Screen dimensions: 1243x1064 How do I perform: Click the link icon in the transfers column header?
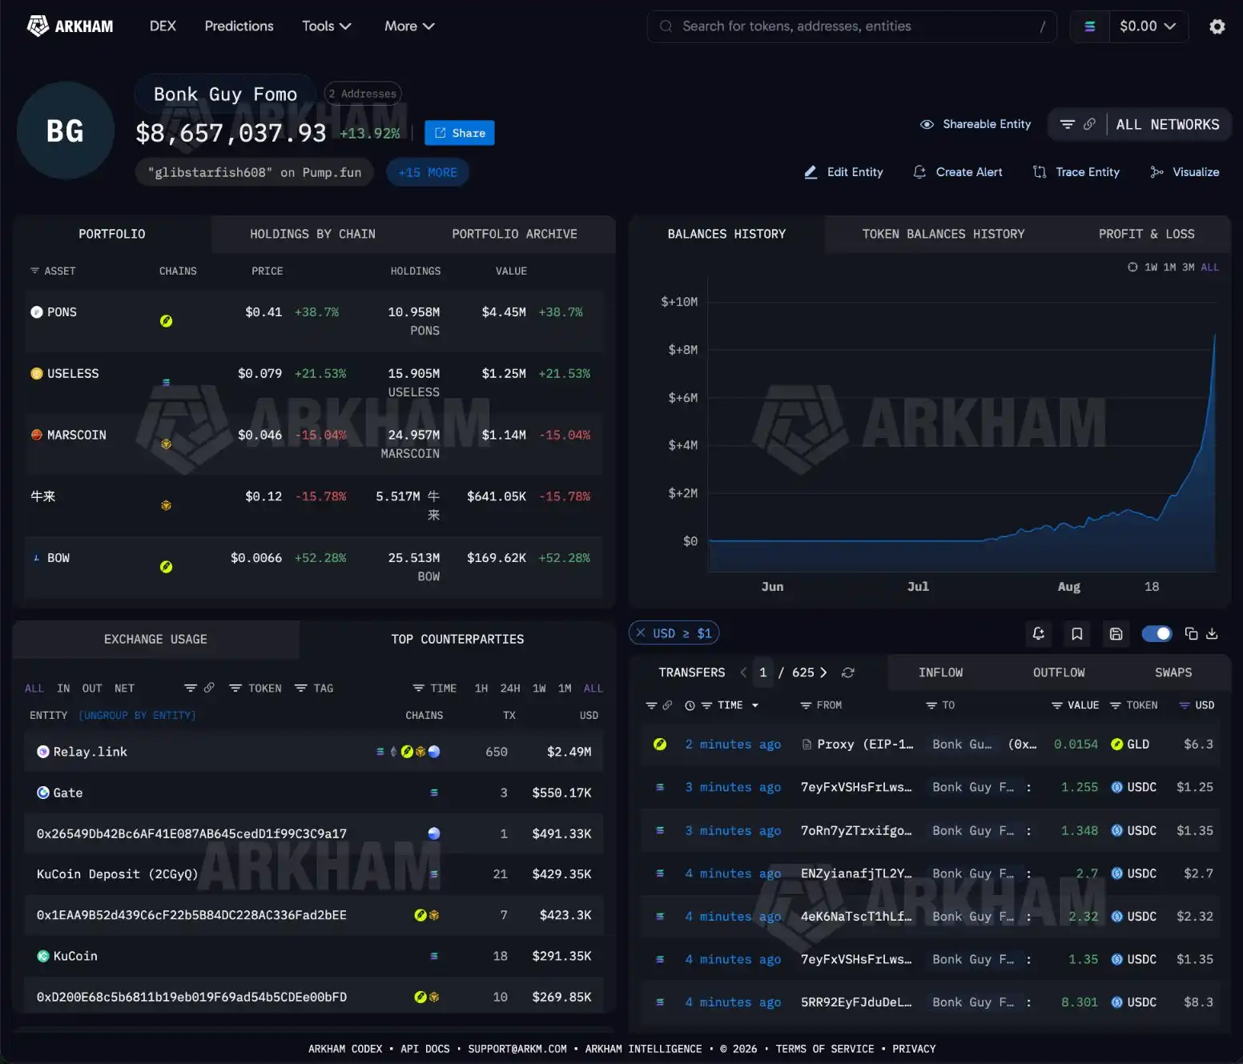[x=667, y=705]
